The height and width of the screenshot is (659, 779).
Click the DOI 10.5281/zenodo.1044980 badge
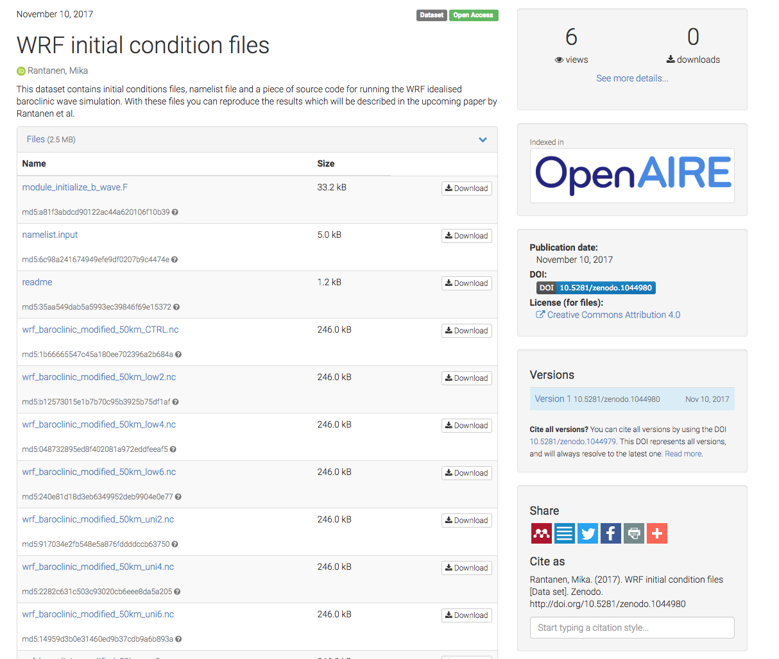pyautogui.click(x=595, y=288)
